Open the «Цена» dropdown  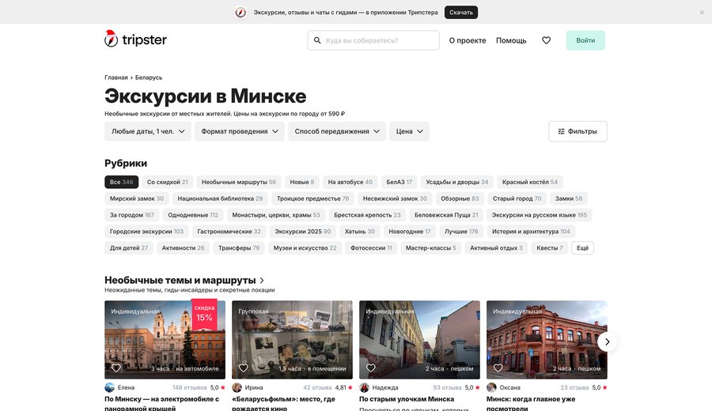pyautogui.click(x=409, y=131)
